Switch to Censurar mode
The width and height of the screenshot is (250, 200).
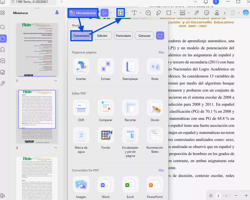coord(144,36)
